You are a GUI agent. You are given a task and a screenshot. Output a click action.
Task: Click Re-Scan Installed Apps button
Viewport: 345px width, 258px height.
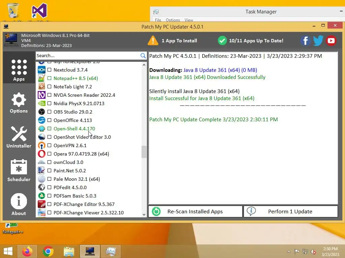coord(195,212)
